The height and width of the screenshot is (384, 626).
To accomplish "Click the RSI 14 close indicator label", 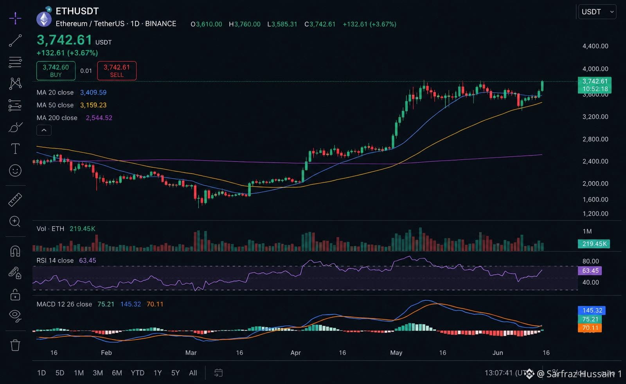I will pyautogui.click(x=55, y=261).
